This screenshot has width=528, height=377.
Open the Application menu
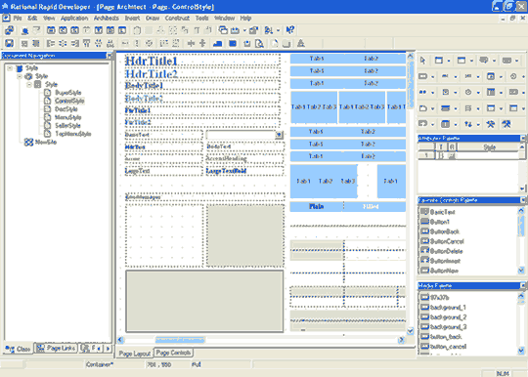[x=74, y=19]
